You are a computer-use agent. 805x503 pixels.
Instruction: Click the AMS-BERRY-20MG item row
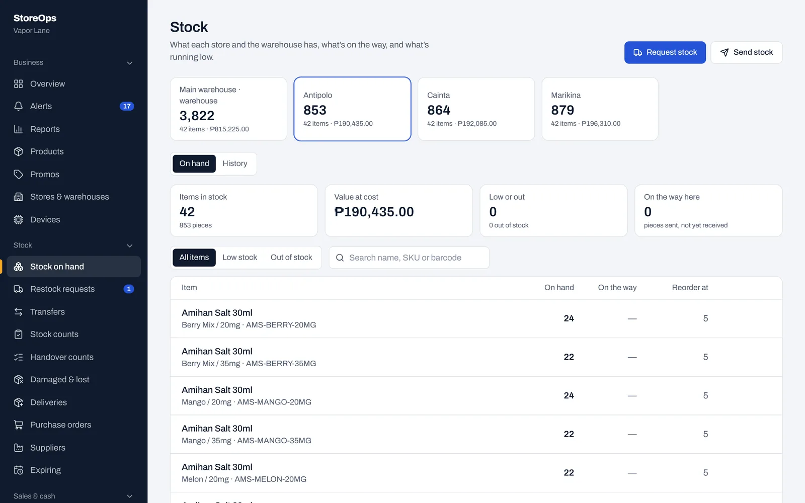point(476,318)
